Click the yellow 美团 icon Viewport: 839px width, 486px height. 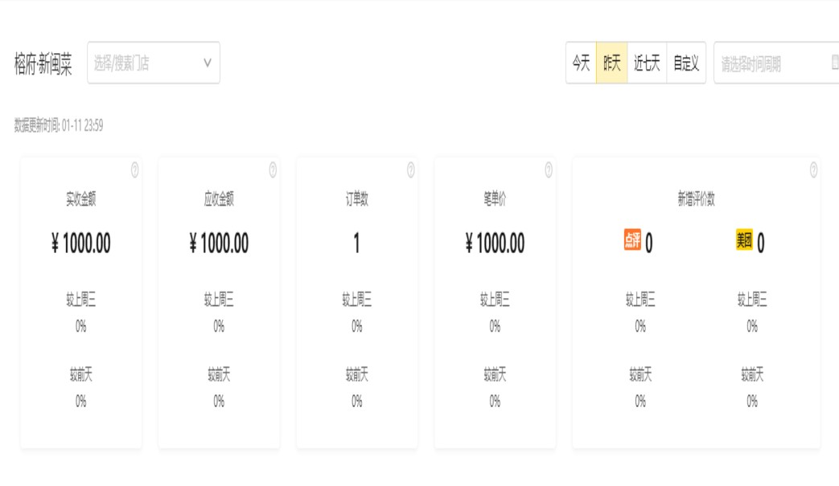(x=744, y=240)
